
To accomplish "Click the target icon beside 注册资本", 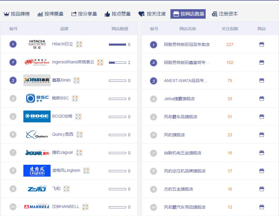I will click(x=215, y=13).
